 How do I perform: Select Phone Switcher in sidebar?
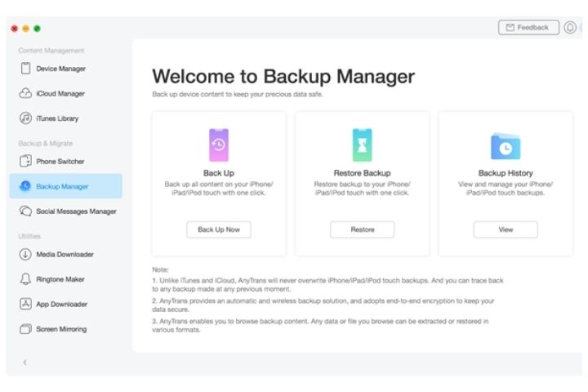pyautogui.click(x=65, y=162)
